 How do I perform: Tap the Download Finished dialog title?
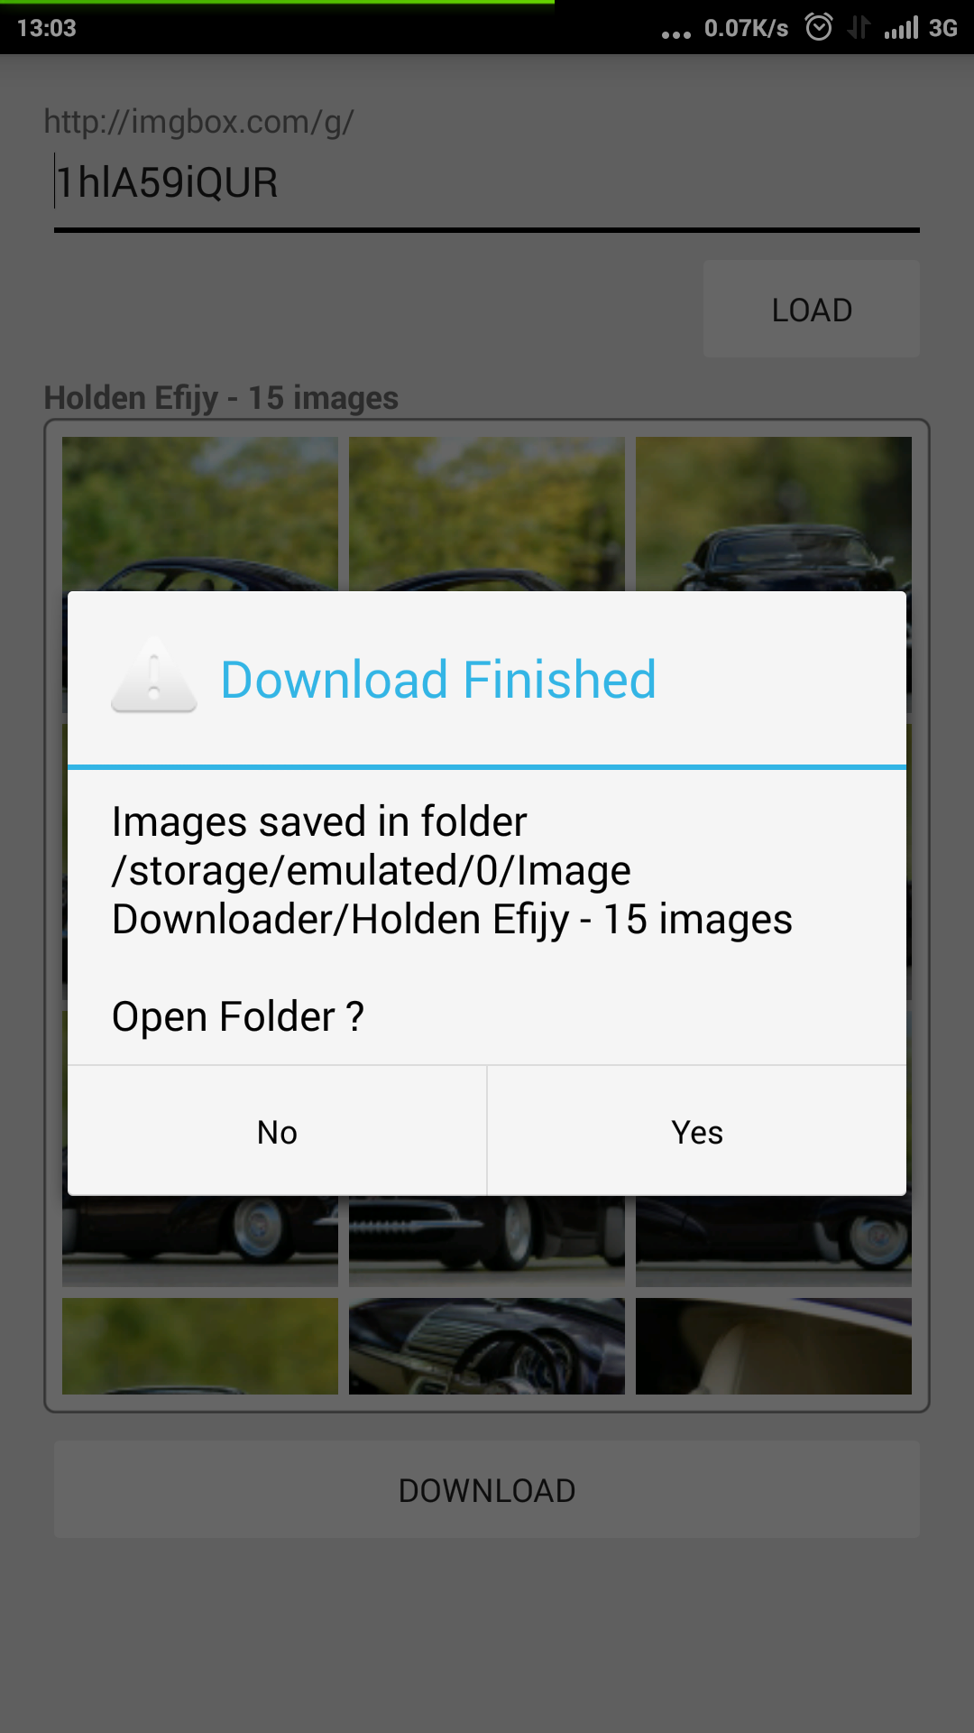point(438,679)
